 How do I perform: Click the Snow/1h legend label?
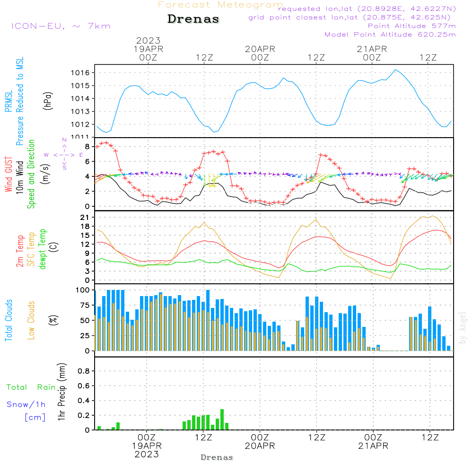coord(26,404)
